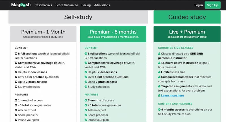Click person icon next to Limited class size
The image size is (226, 122).
coord(159,72)
